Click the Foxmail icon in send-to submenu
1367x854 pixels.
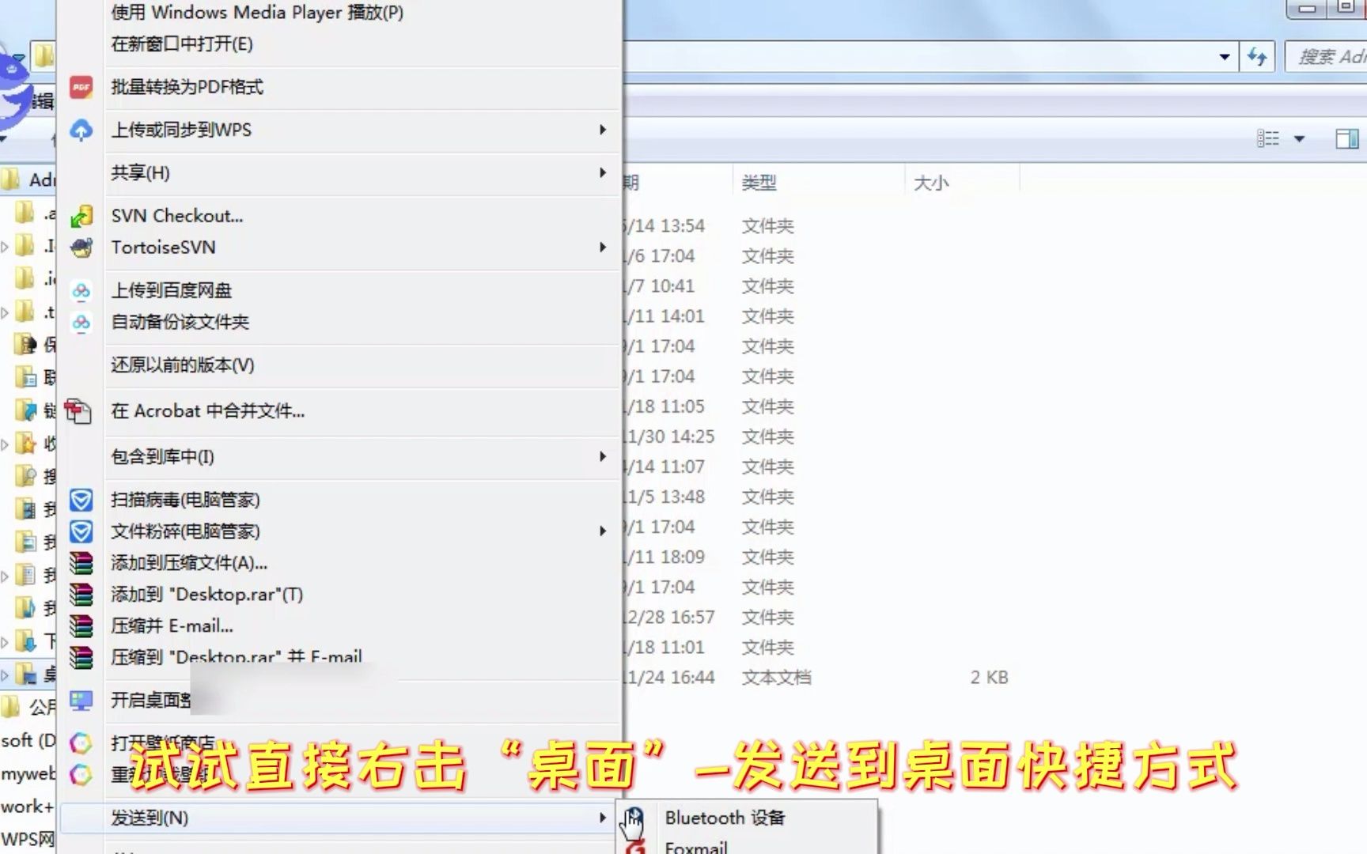[635, 846]
